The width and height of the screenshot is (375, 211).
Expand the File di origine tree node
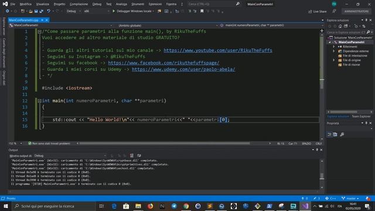pyautogui.click(x=334, y=60)
